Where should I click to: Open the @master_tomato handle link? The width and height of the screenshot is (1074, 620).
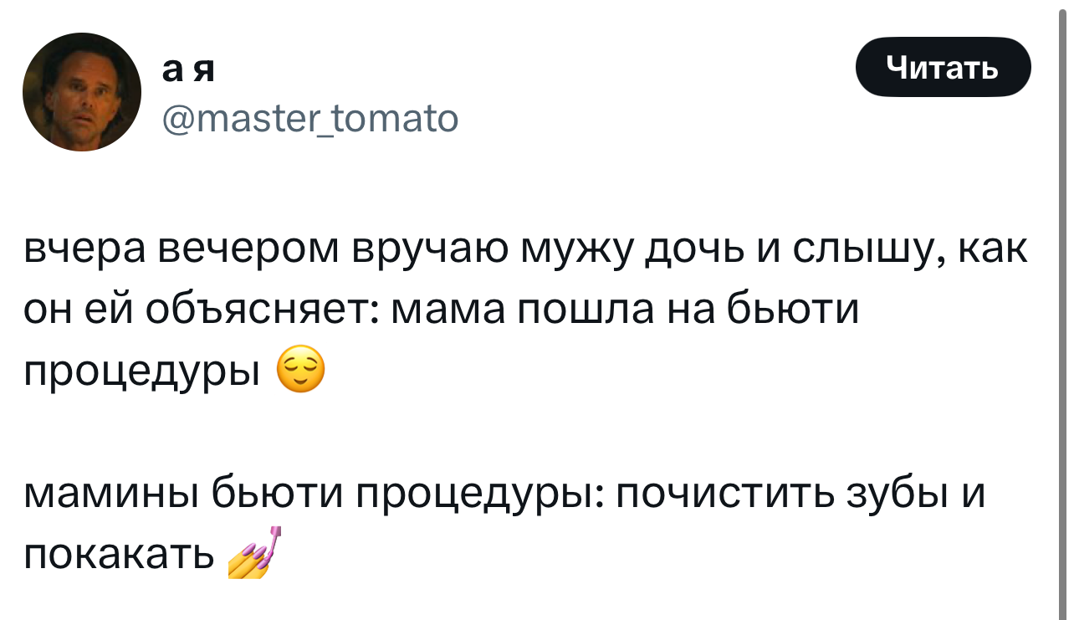[x=310, y=118]
